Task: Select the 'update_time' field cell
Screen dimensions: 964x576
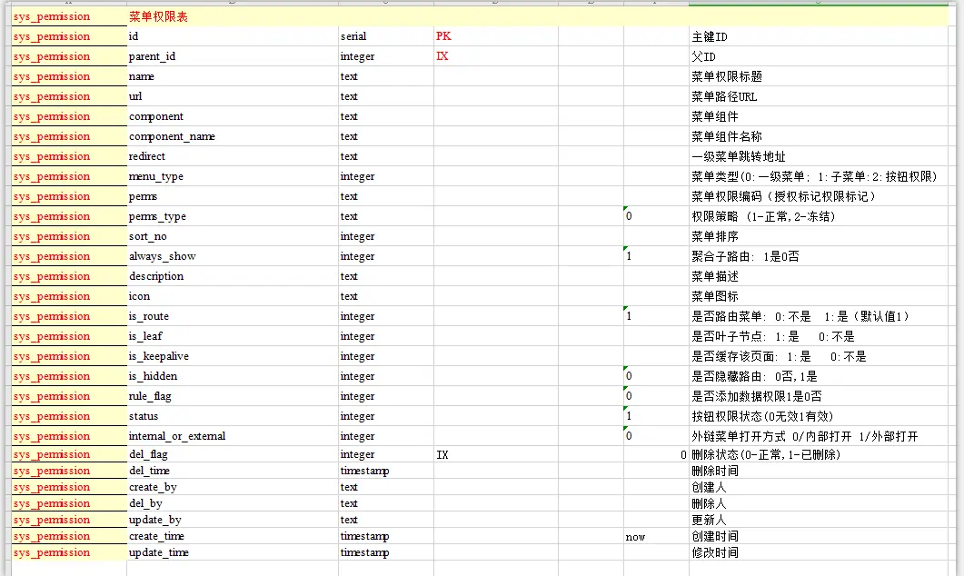Action: (x=233, y=552)
